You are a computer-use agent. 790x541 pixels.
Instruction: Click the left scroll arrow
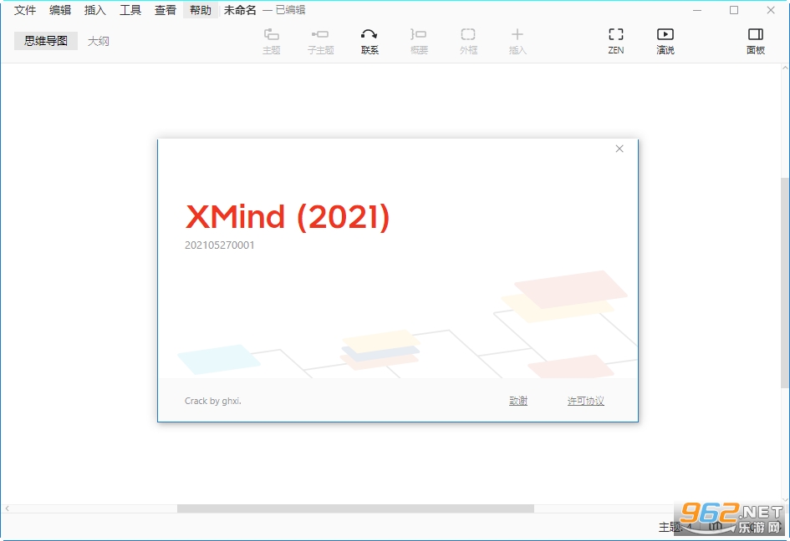pyautogui.click(x=7, y=508)
